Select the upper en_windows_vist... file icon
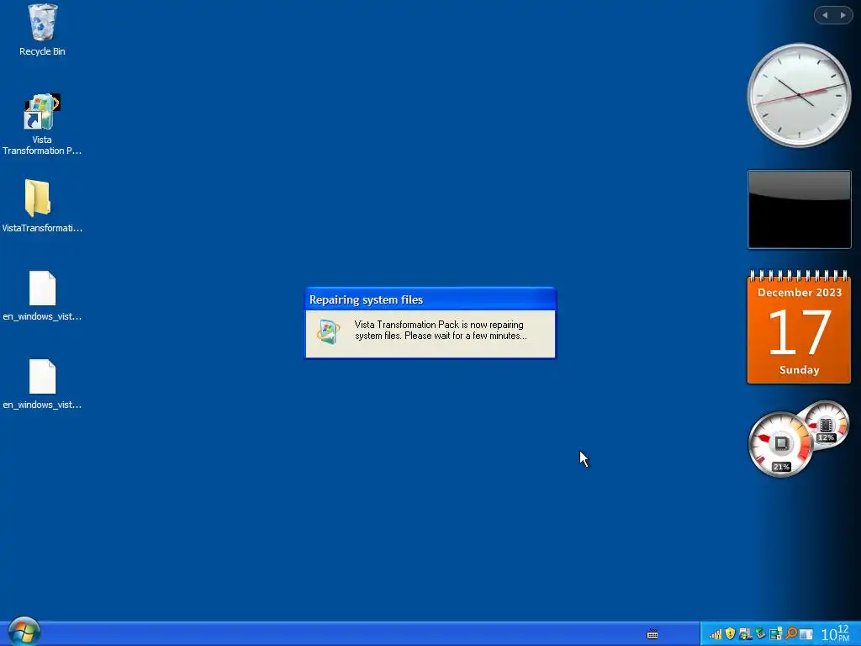This screenshot has width=861, height=646. 42,289
